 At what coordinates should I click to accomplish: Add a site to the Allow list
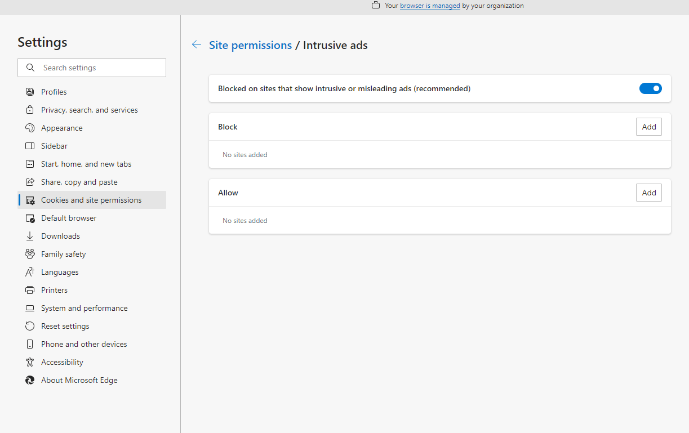tap(649, 193)
